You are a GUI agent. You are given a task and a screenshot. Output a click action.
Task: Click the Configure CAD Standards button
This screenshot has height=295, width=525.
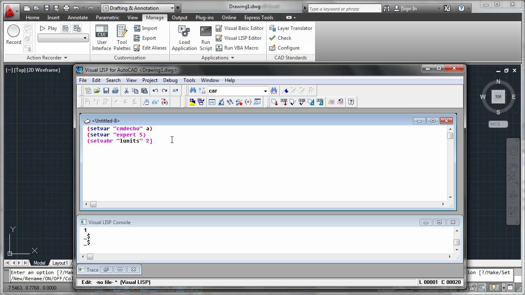284,48
